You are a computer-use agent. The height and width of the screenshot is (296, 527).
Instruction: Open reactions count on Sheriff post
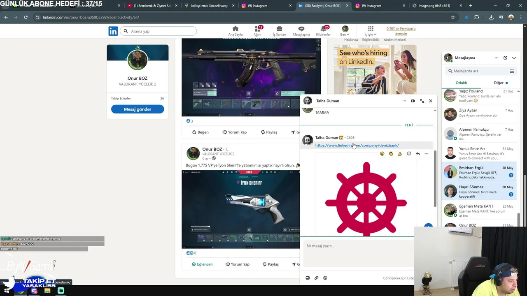(191, 253)
